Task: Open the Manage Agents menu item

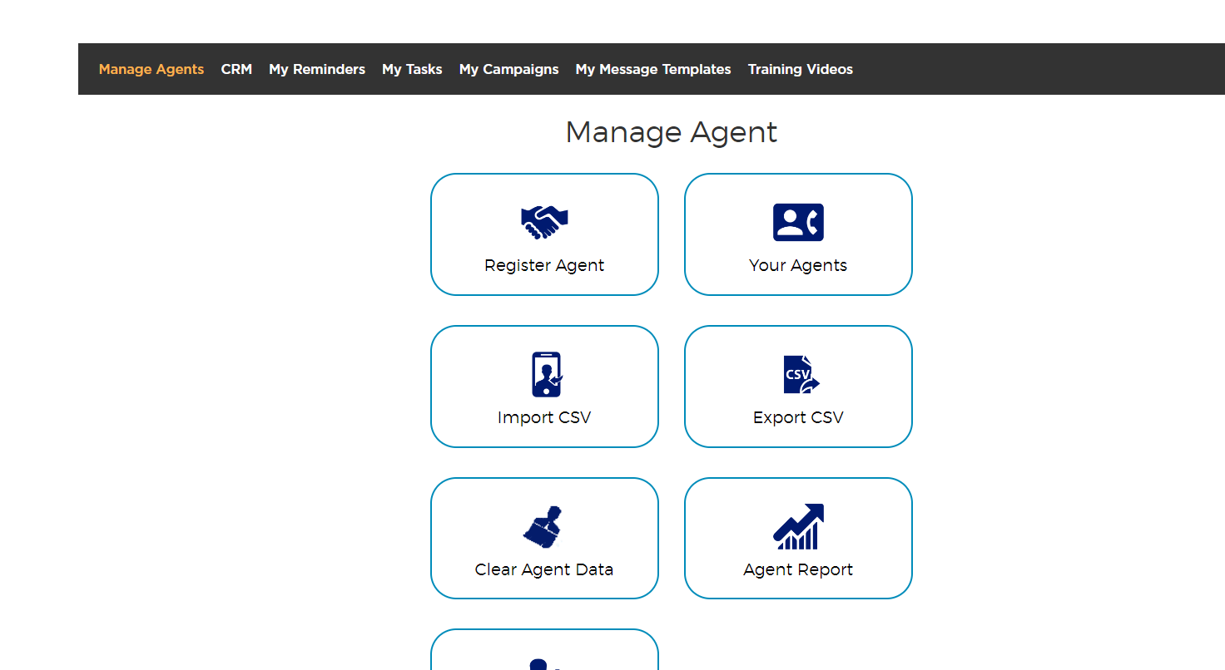Action: [x=151, y=69]
